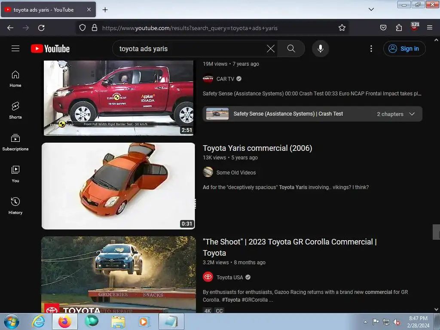Switch to Firefox taskbar button
Image resolution: width=440 pixels, height=330 pixels.
65,321
